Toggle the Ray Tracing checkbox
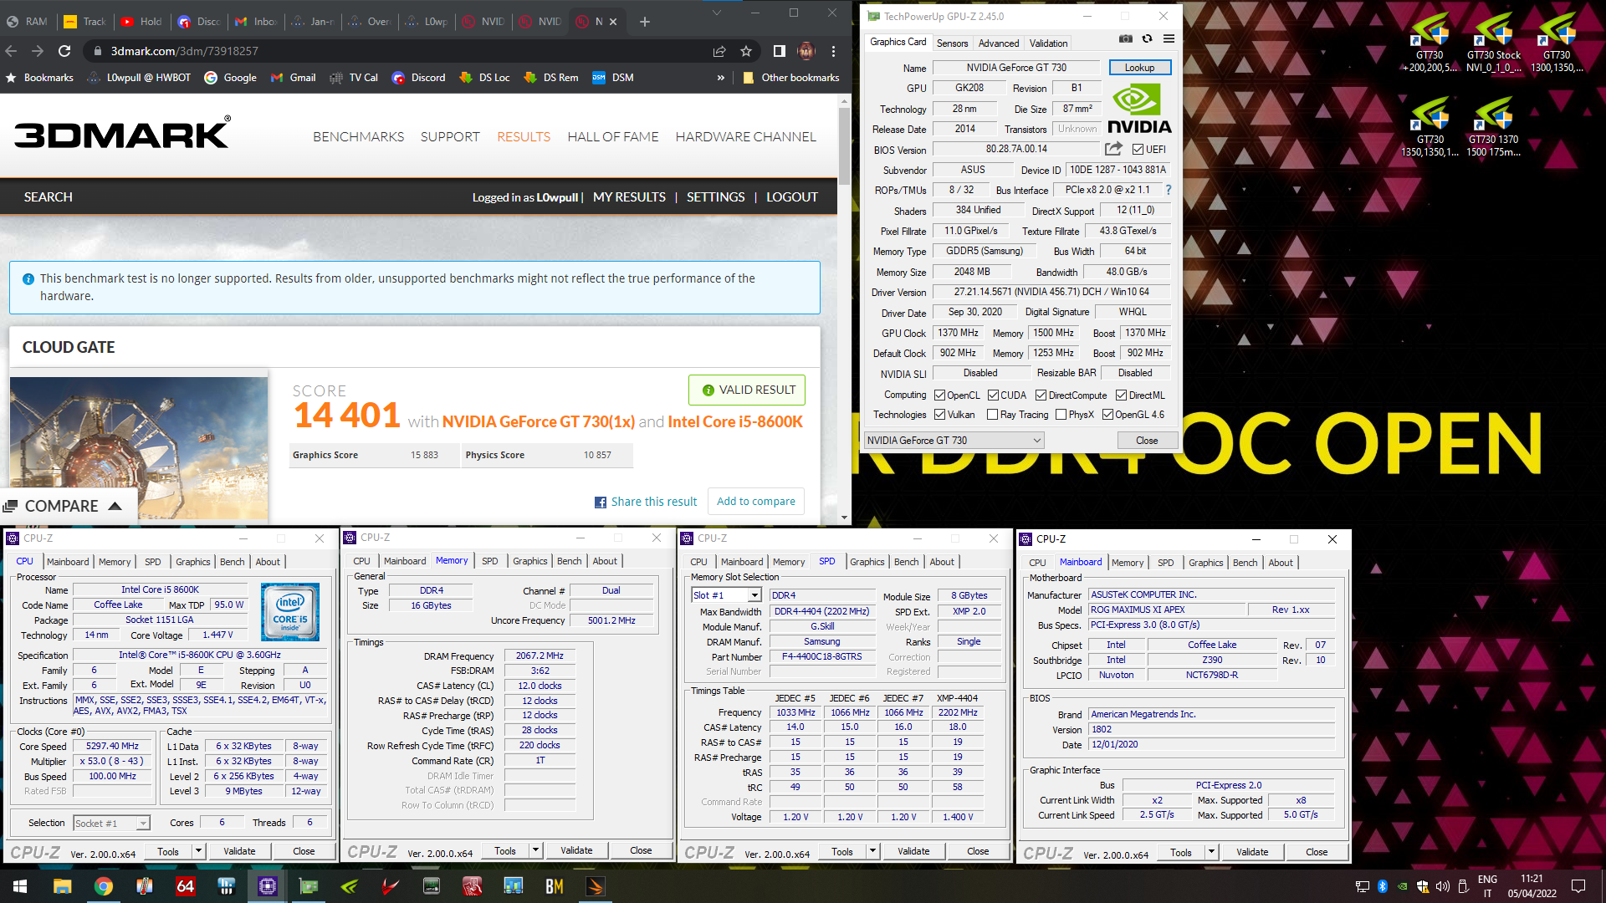 pos(992,415)
